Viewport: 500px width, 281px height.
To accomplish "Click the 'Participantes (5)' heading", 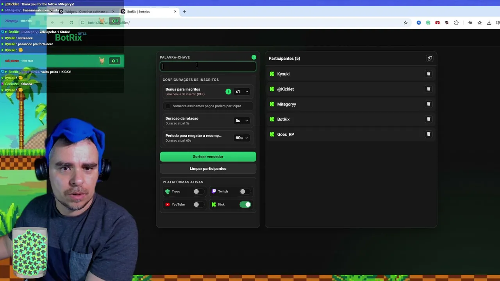I will 284,59.
